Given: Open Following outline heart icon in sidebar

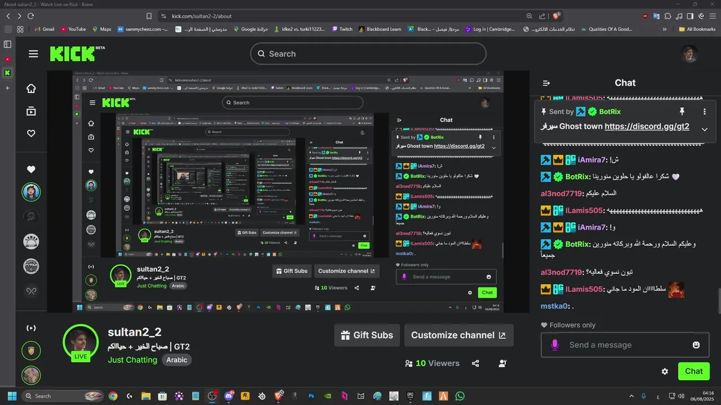Looking at the screenshot, I should [x=31, y=133].
